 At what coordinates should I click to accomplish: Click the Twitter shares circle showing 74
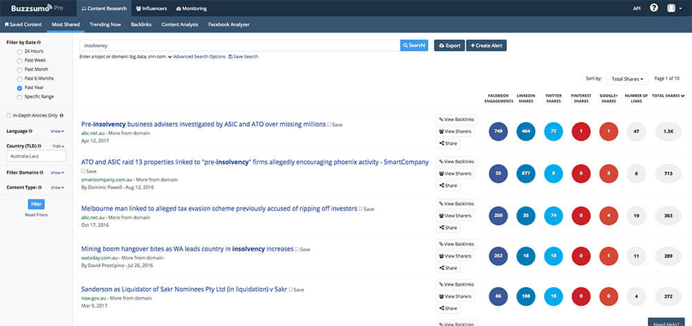[554, 216]
